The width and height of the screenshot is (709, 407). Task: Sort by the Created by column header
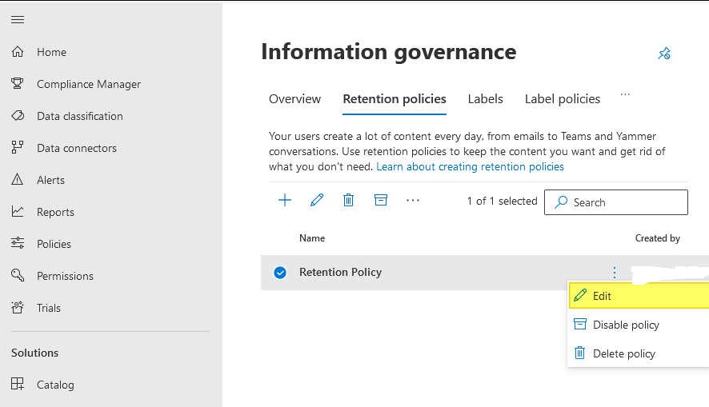[x=658, y=238]
